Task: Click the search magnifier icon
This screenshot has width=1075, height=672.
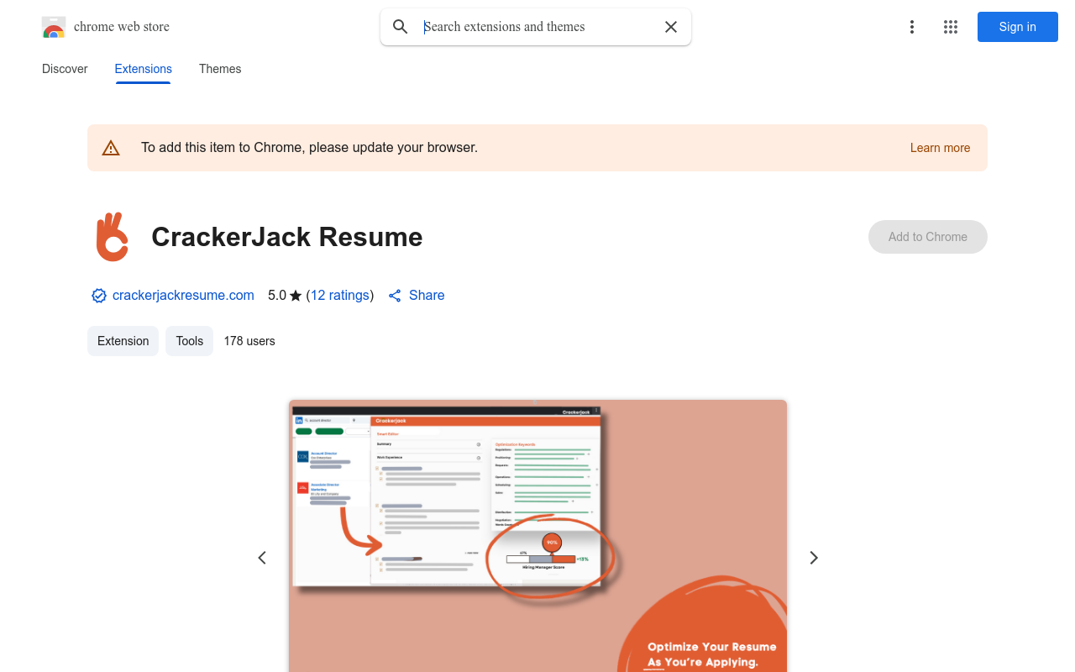Action: pos(401,27)
